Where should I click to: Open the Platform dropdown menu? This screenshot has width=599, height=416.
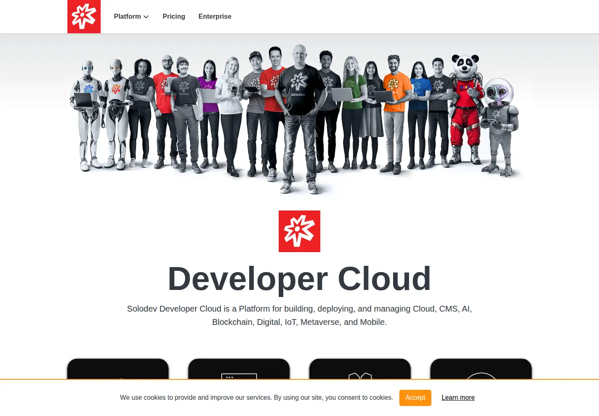pyautogui.click(x=131, y=17)
